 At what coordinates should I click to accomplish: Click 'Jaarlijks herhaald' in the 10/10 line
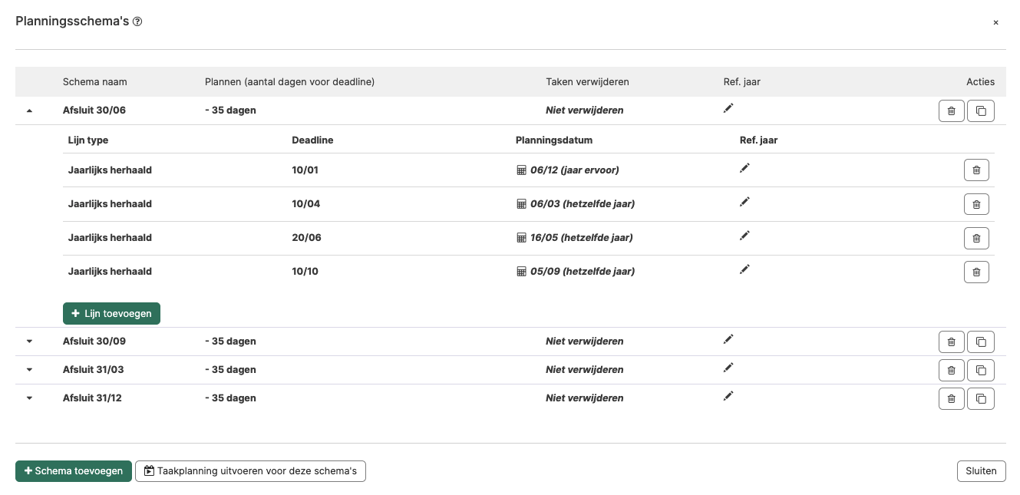(110, 272)
